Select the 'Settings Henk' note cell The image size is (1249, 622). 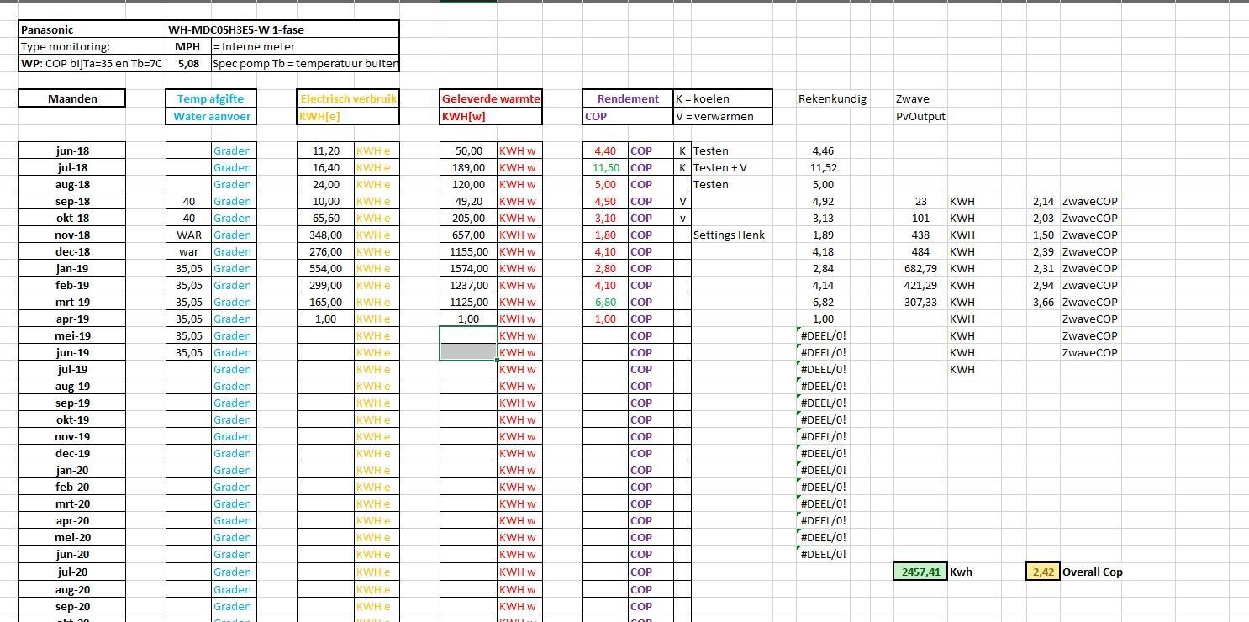[729, 235]
